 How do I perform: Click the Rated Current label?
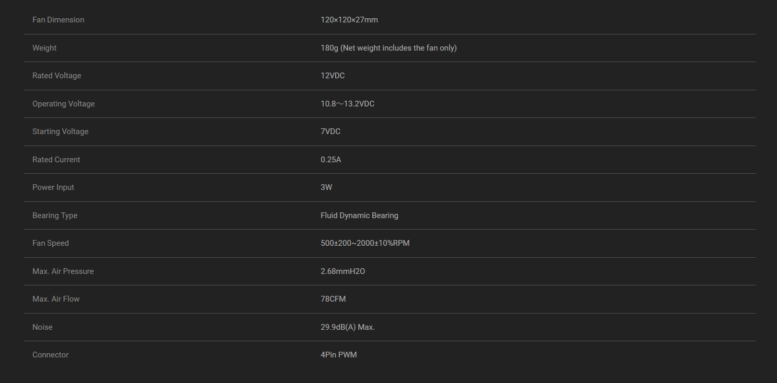coord(56,160)
